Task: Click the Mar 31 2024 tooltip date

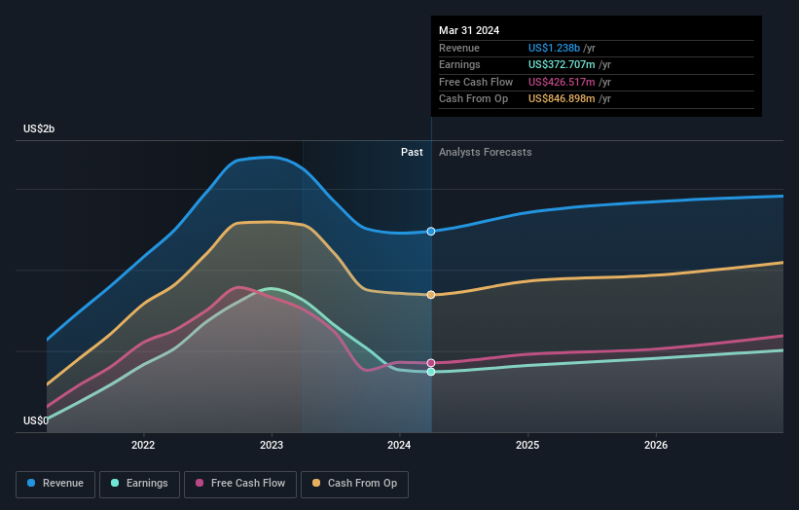Action: tap(469, 30)
